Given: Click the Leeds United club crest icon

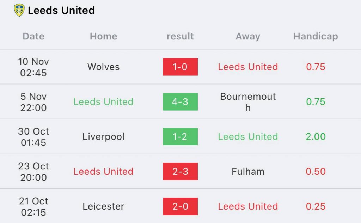Looking at the screenshot, I should coord(19,10).
